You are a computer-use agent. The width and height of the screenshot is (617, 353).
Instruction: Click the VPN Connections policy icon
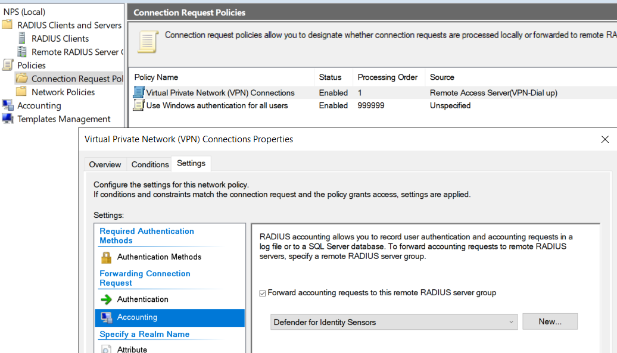tap(139, 93)
